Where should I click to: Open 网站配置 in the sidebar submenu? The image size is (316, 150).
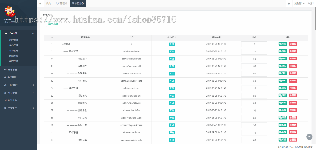14,56
